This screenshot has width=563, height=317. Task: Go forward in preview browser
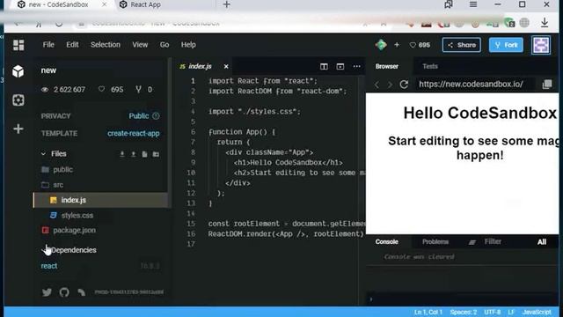pos(390,85)
